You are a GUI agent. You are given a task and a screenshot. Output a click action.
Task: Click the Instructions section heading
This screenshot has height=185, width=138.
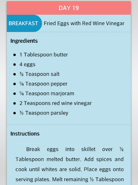click(25, 134)
